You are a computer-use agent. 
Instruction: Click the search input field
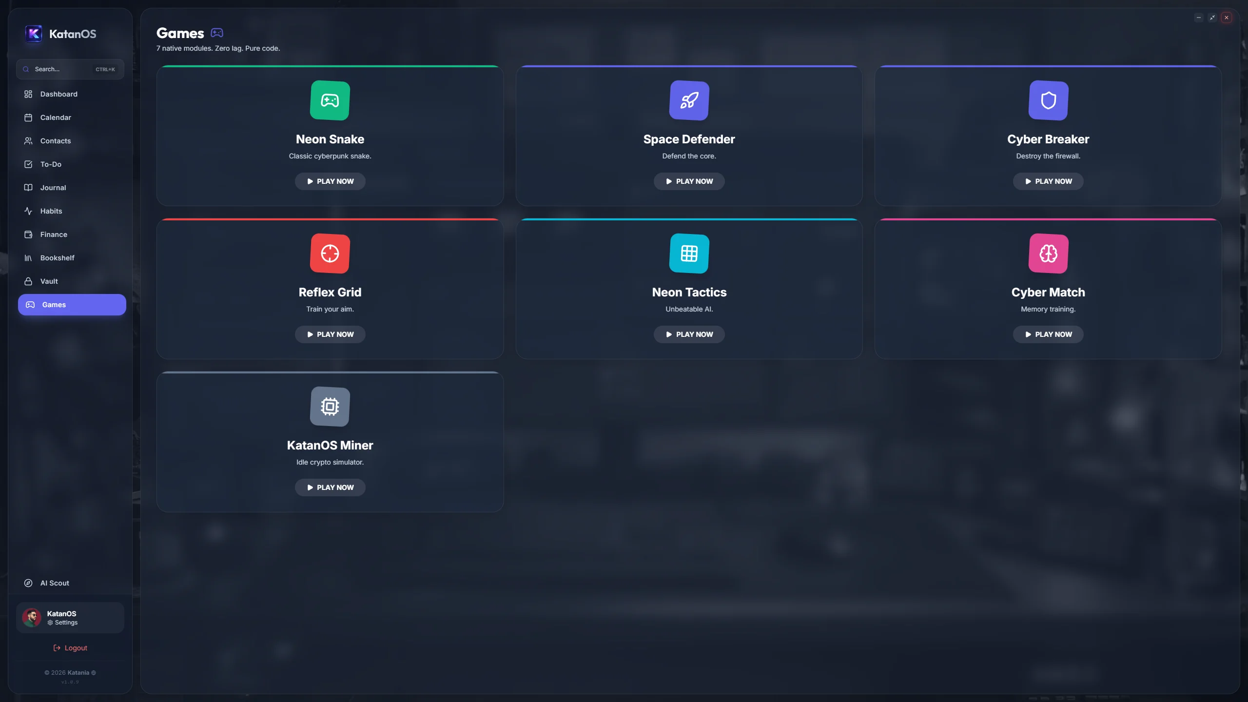(x=70, y=69)
